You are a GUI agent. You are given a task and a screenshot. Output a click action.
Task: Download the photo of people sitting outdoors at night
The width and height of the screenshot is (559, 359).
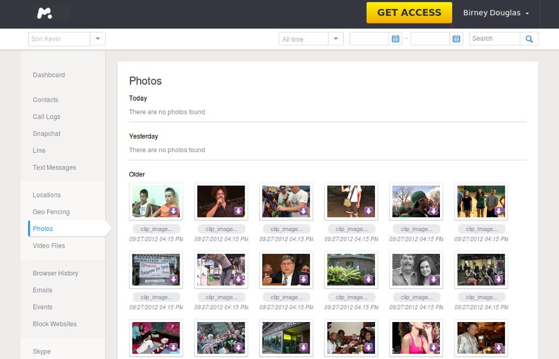499,279
